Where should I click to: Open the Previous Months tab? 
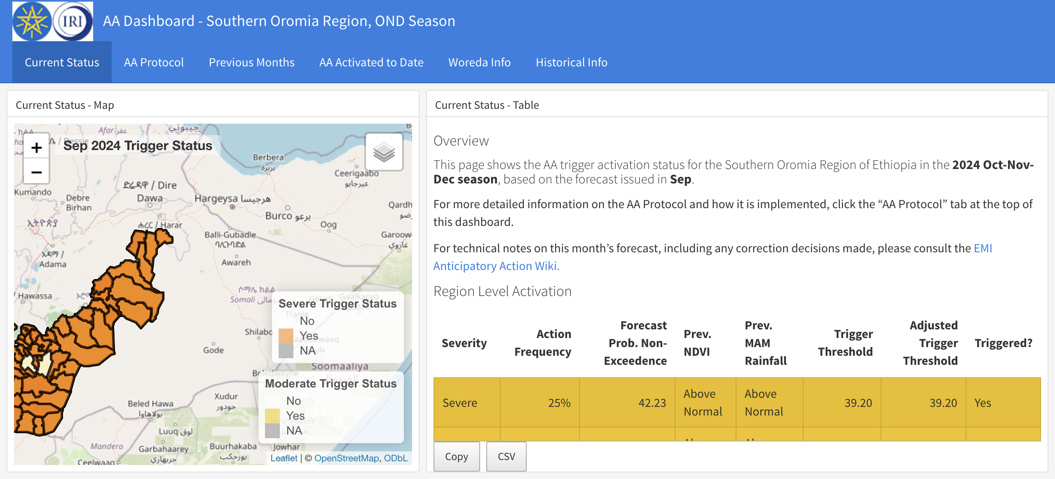coord(251,62)
